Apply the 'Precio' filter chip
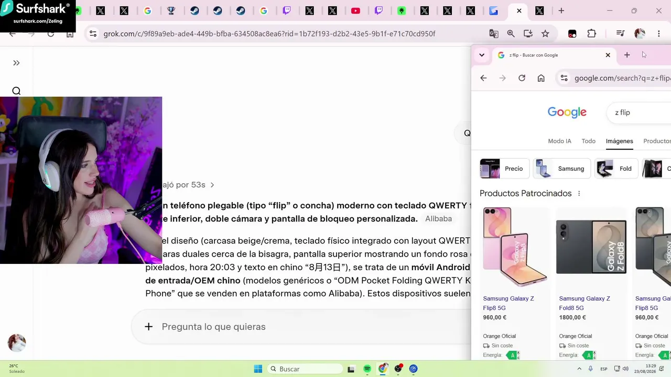671x377 pixels. pos(504,169)
